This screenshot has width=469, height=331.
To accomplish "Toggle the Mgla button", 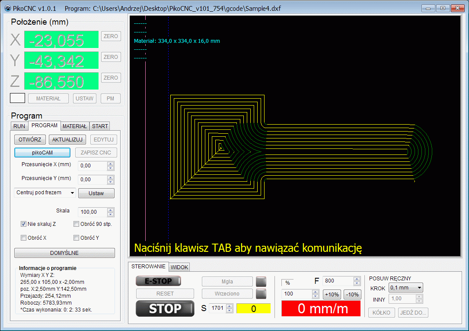I will tap(227, 282).
